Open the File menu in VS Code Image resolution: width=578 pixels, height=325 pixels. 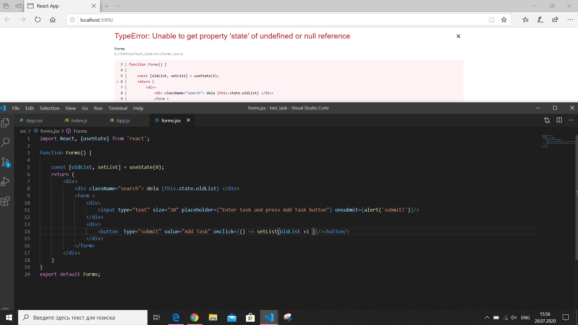[16, 108]
